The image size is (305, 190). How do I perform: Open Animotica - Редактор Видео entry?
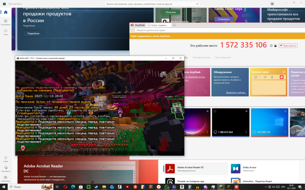pos(261,181)
